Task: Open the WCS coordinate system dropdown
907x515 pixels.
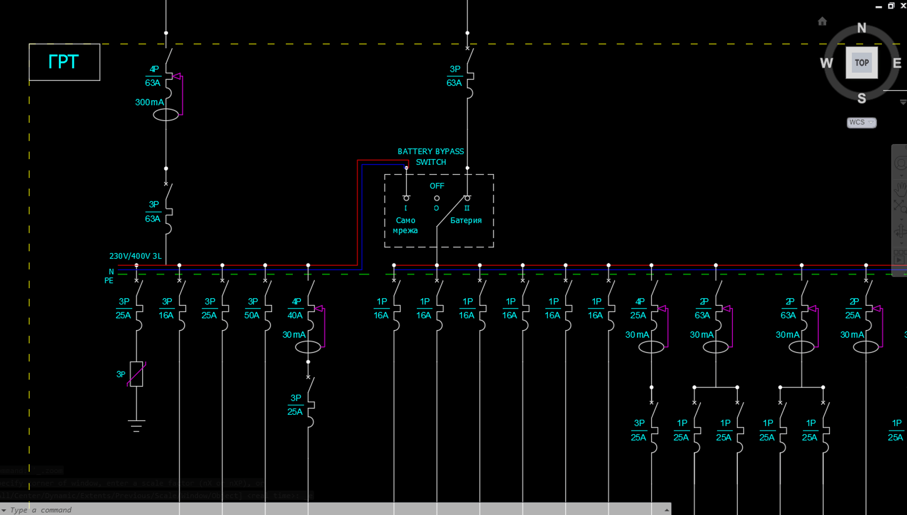Action: 861,122
